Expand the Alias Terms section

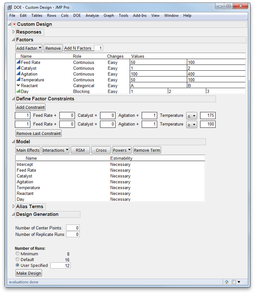pyautogui.click(x=14, y=206)
